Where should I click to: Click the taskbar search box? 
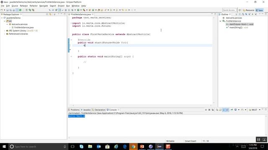point(38,146)
